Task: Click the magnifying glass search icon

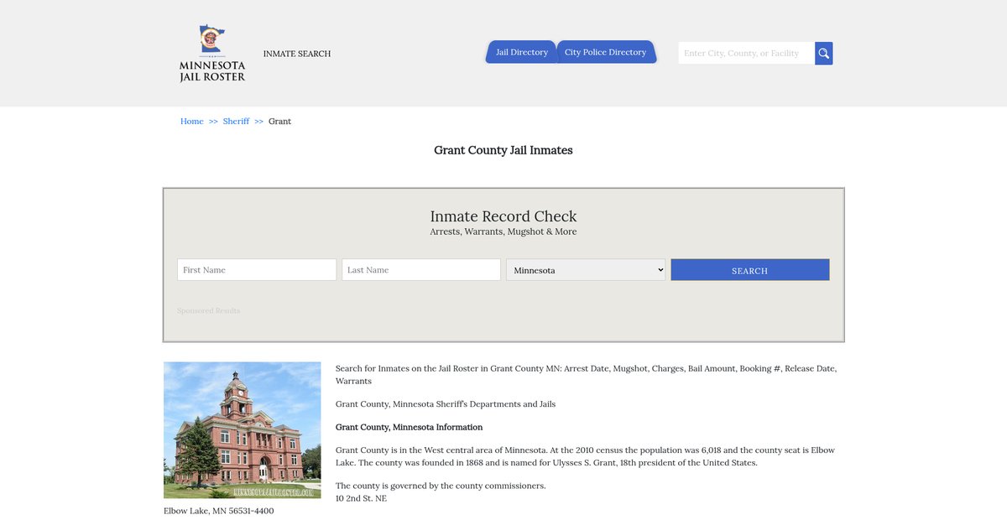Action: coord(823,54)
